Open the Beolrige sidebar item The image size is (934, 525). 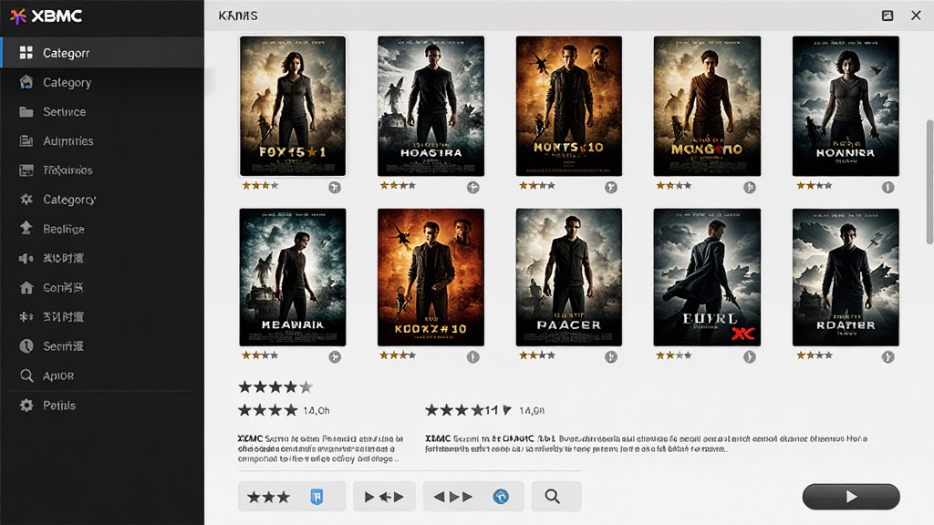coord(102,229)
